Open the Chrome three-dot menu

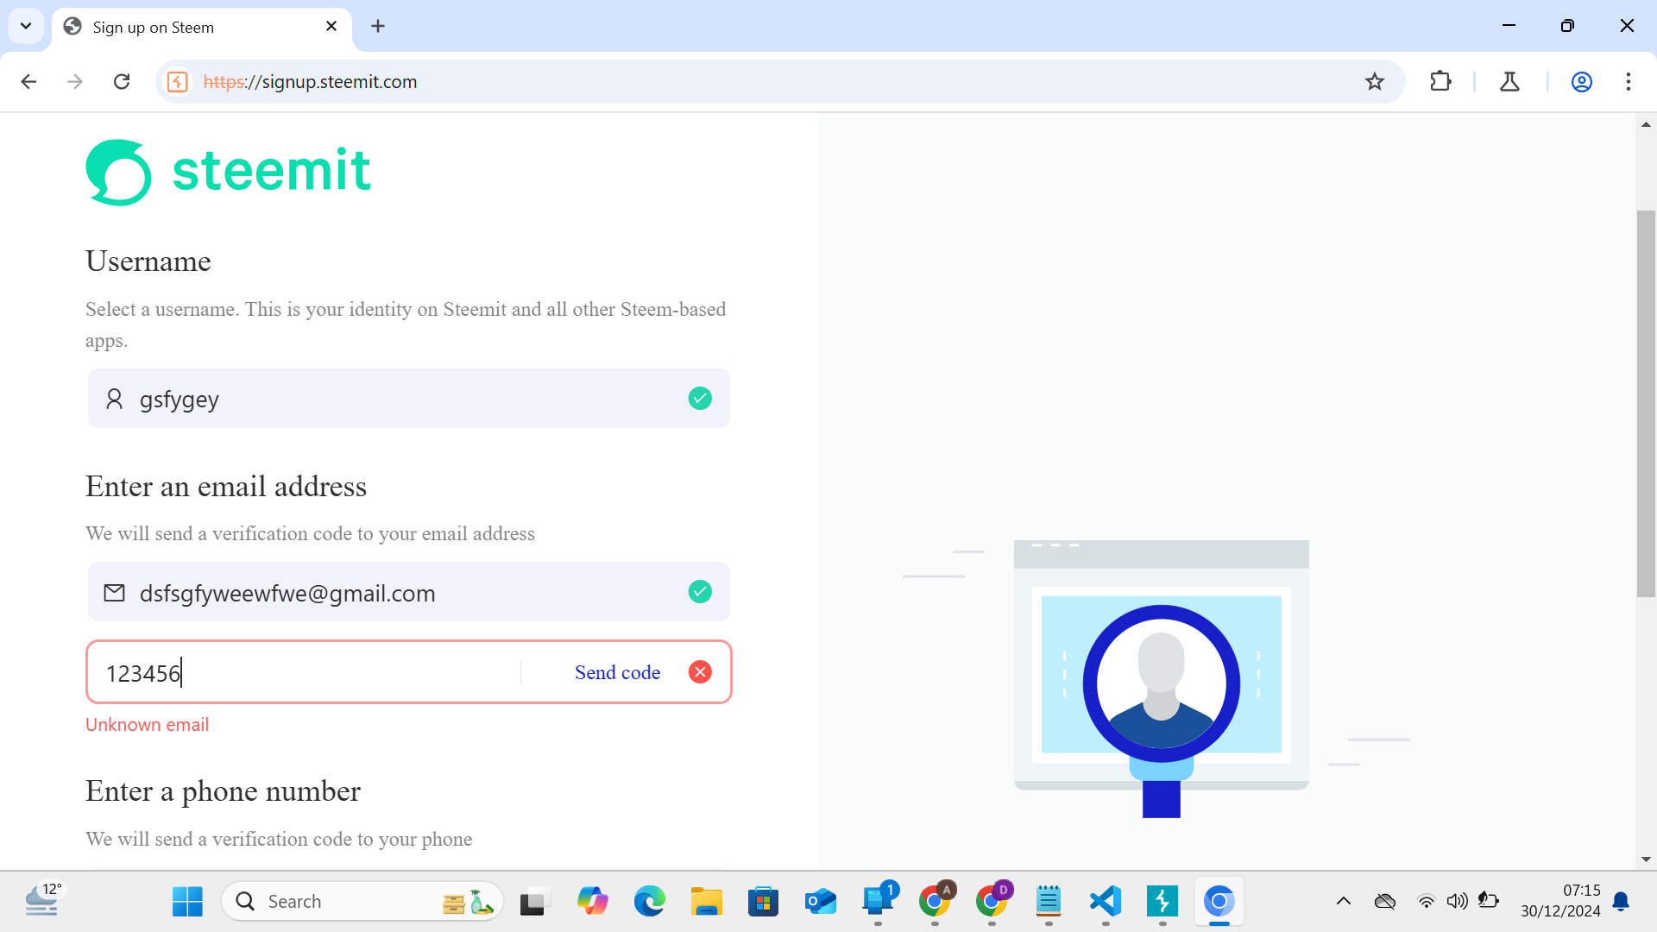click(x=1628, y=81)
